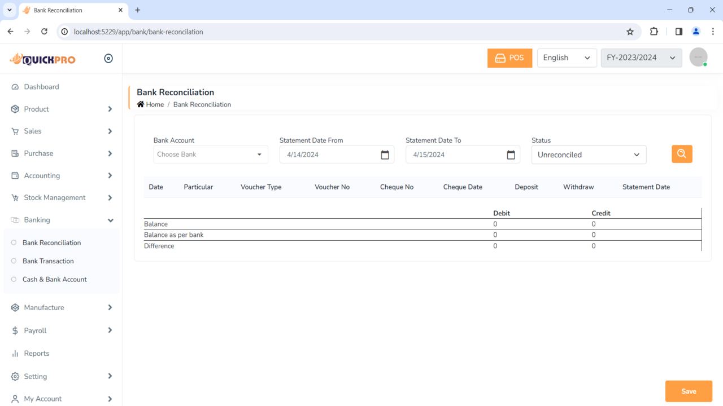The height and width of the screenshot is (406, 723).
Task: Click the Stock Management sidebar icon
Action: click(x=15, y=197)
